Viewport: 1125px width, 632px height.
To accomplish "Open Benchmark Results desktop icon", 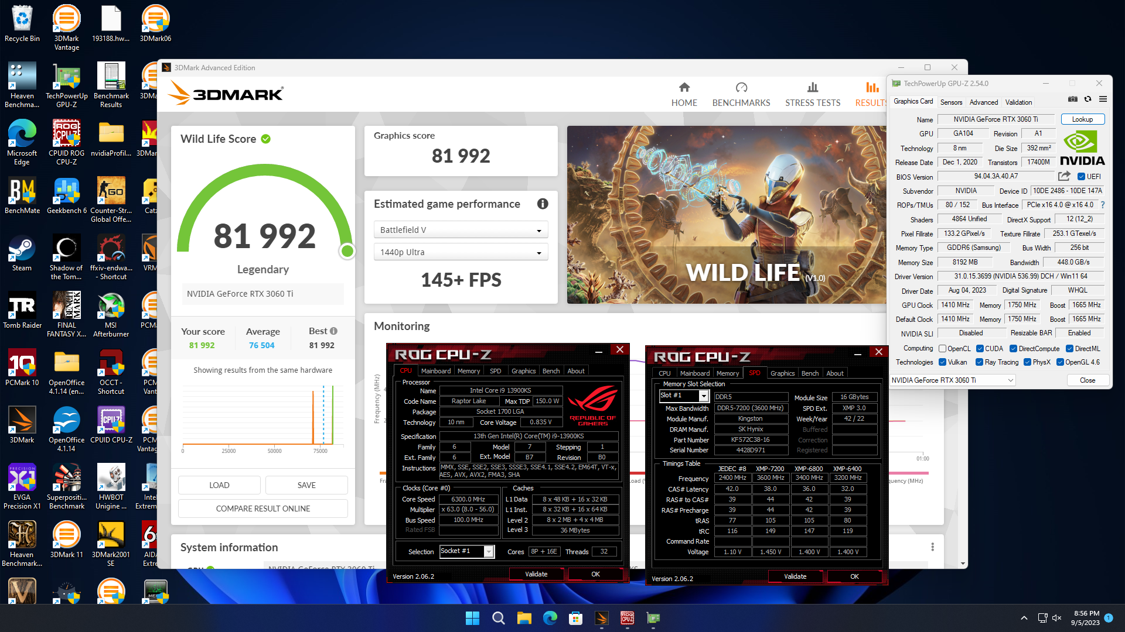I will (111, 85).
